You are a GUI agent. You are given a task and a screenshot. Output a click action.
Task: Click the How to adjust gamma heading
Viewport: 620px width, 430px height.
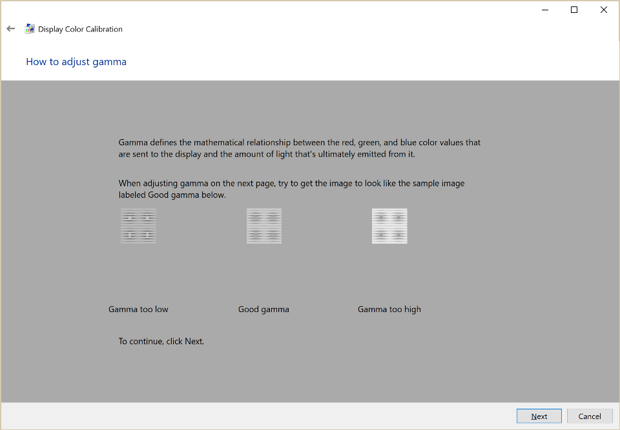coord(76,62)
